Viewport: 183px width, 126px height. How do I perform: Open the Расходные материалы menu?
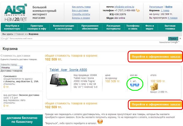click(113, 27)
